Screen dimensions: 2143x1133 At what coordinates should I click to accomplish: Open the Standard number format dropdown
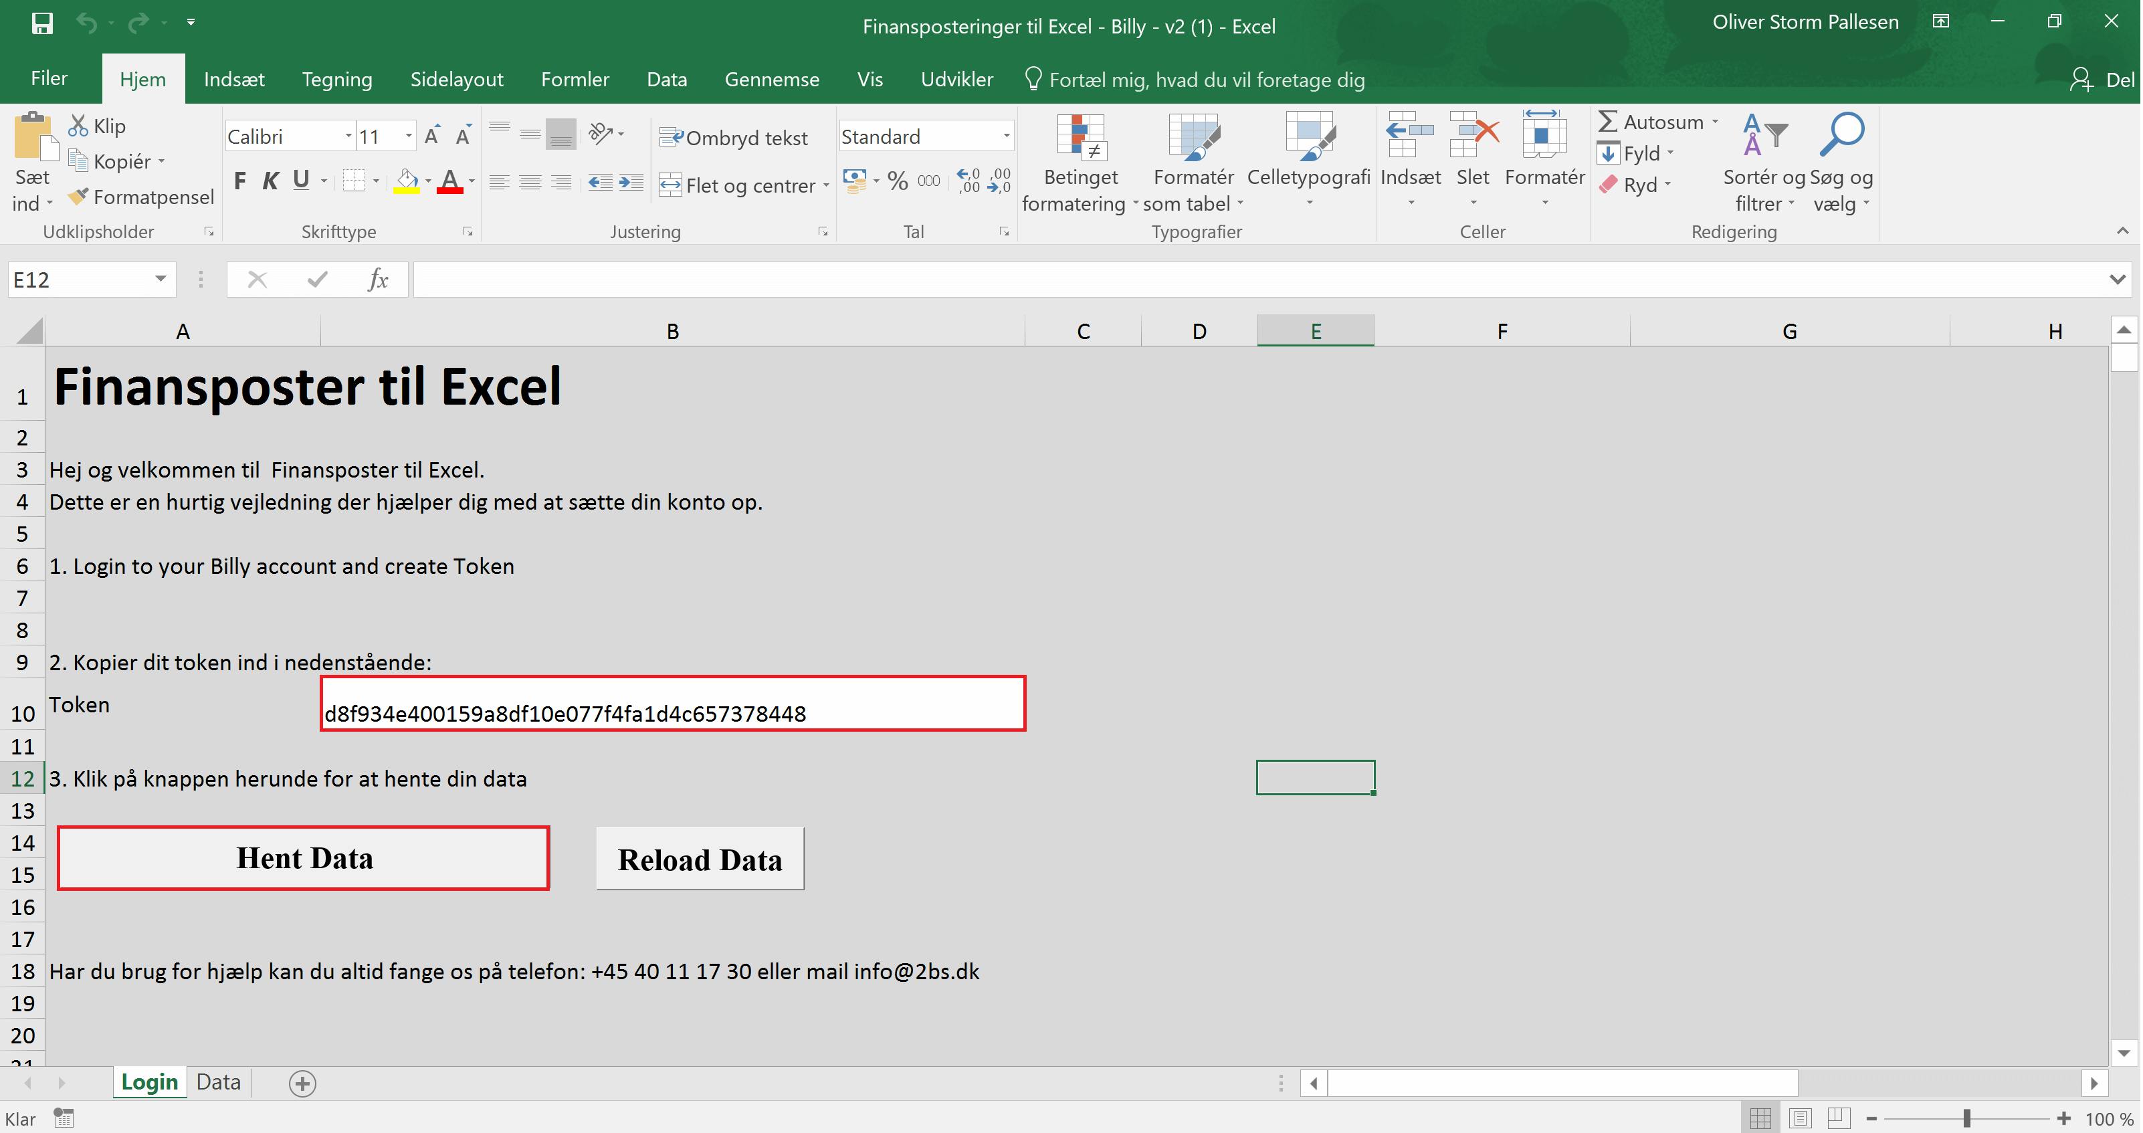click(x=1006, y=136)
